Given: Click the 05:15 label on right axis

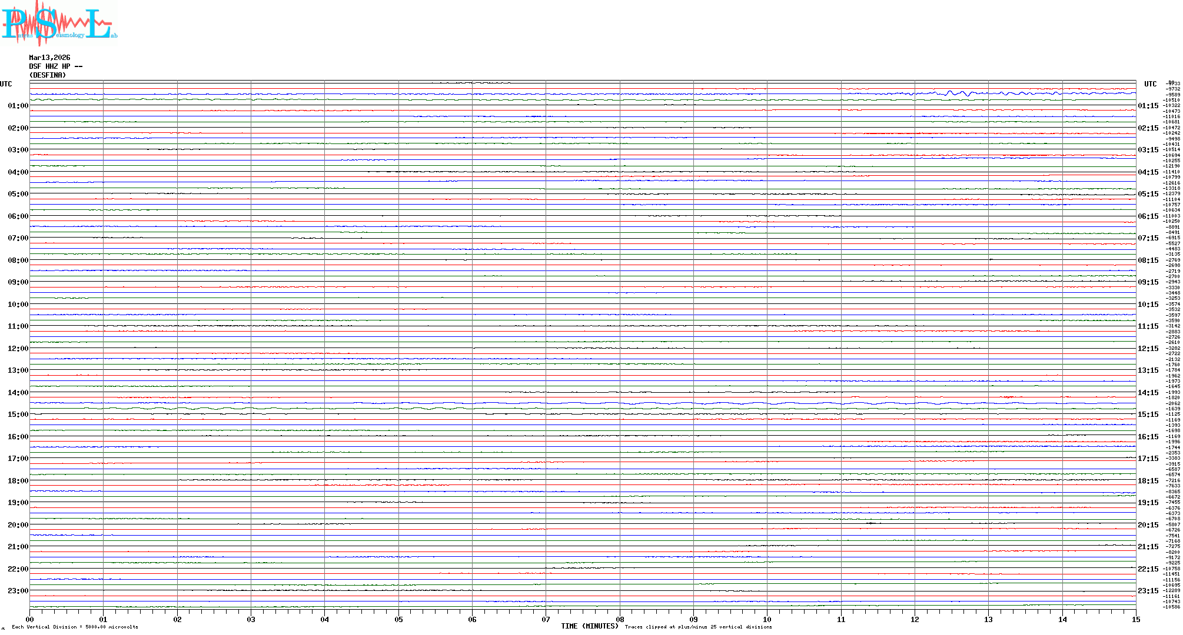Looking at the screenshot, I should pyautogui.click(x=1148, y=194).
